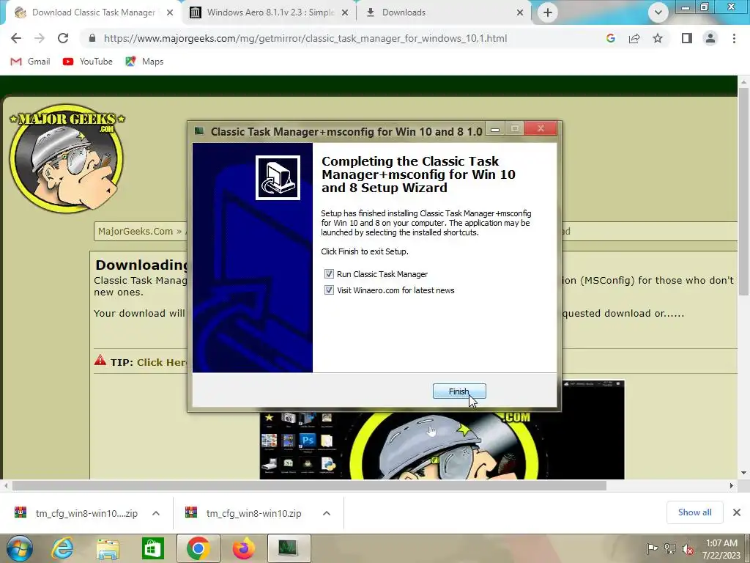Launch Internet Explorer from taskbar
750x563 pixels.
click(63, 548)
